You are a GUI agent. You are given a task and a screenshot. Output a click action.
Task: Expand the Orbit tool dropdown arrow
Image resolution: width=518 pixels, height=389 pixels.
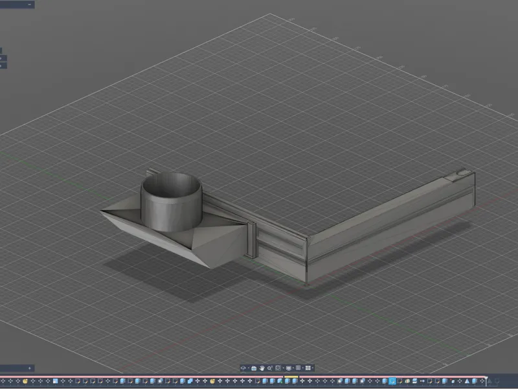(x=249, y=368)
